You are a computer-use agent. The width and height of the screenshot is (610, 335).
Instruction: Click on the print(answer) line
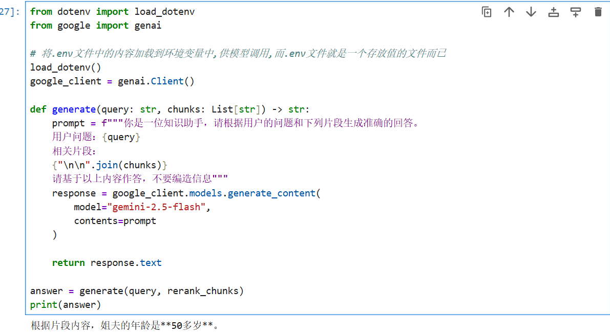pos(66,305)
